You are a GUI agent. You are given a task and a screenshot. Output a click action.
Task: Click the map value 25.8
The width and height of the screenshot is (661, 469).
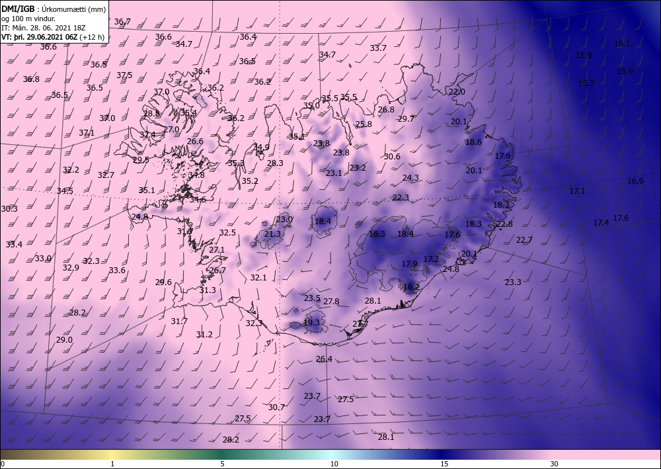point(364,124)
